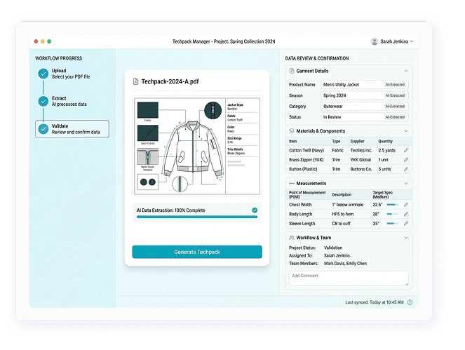Open help icon next to Last synced
This screenshot has height=350, width=465.
point(410,302)
